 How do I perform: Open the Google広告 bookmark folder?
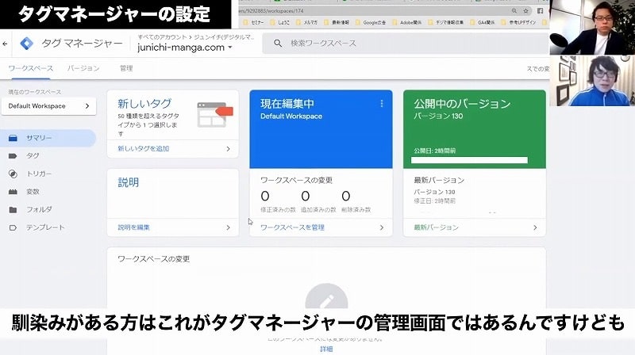point(371,23)
